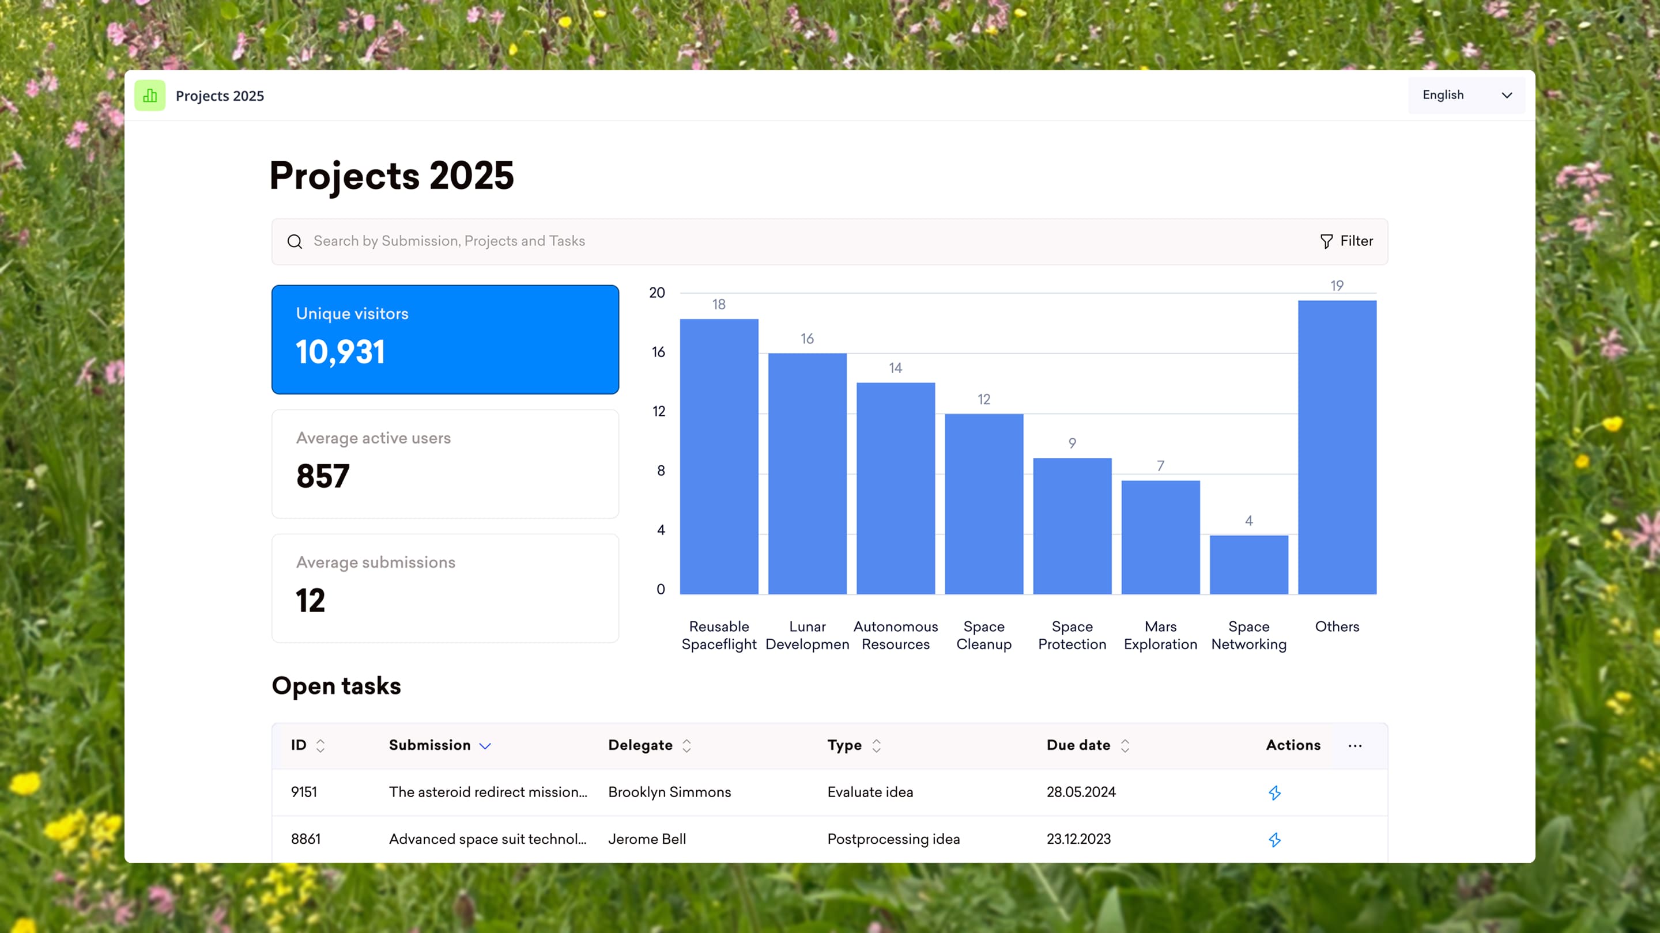Click the large 'Projects 2025' page heading
Image resolution: width=1660 pixels, height=933 pixels.
tap(392, 176)
